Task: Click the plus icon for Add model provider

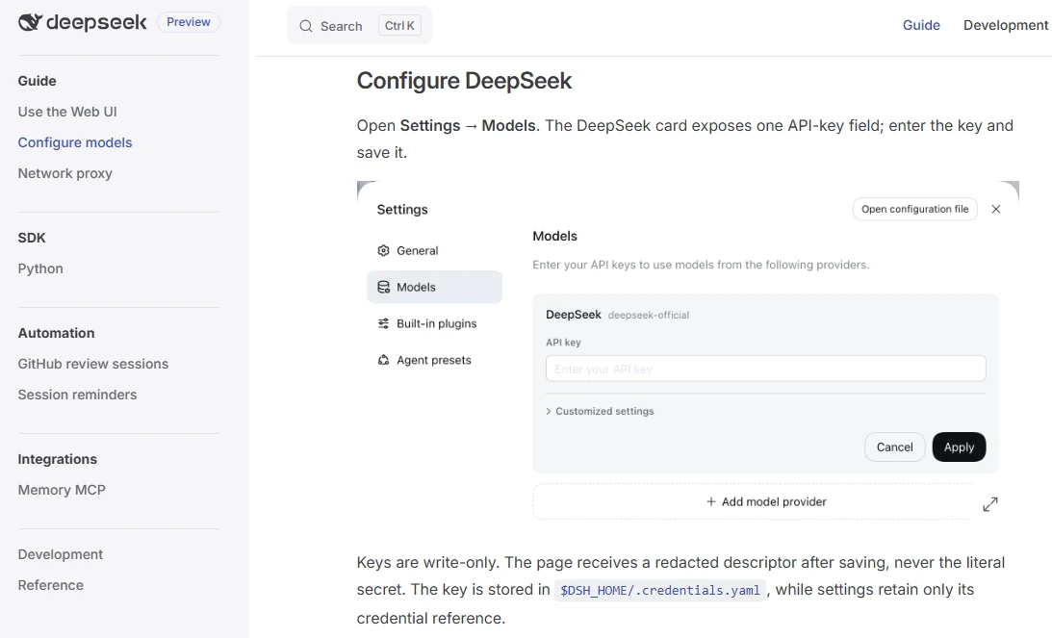Action: [711, 501]
